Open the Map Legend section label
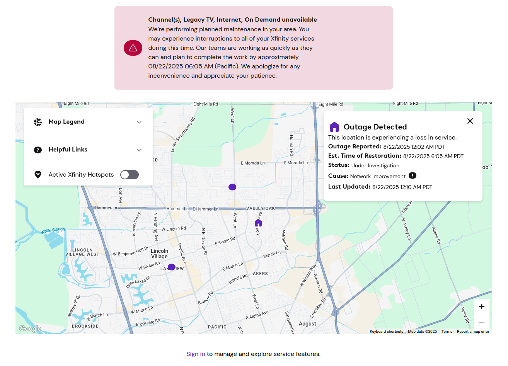The image size is (508, 366). point(66,122)
